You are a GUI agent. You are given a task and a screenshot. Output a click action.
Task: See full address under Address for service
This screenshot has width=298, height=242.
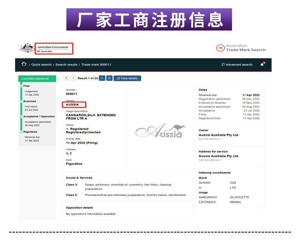[x=209, y=160]
